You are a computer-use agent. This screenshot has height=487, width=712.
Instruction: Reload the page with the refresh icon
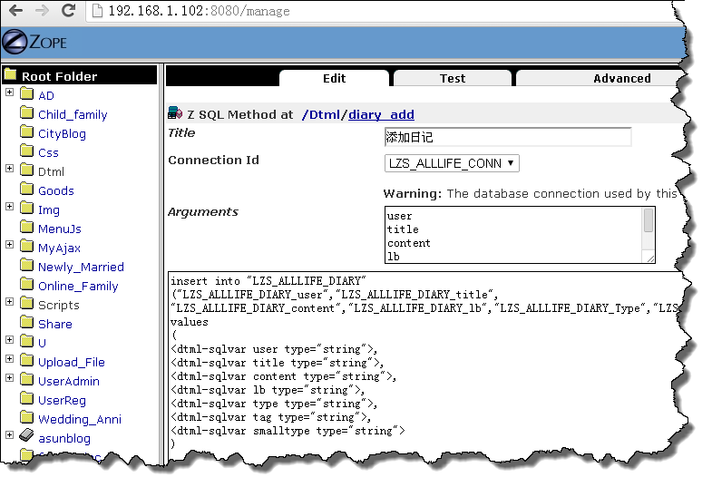point(69,11)
